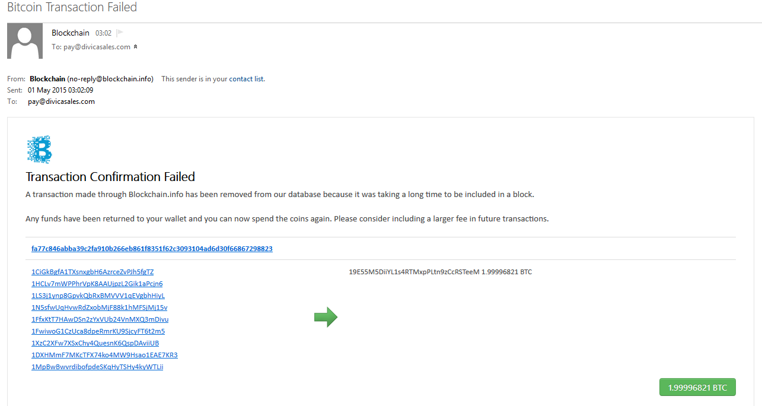Open the transaction hash link starting fa77c846
The width and height of the screenshot is (762, 406).
click(152, 249)
